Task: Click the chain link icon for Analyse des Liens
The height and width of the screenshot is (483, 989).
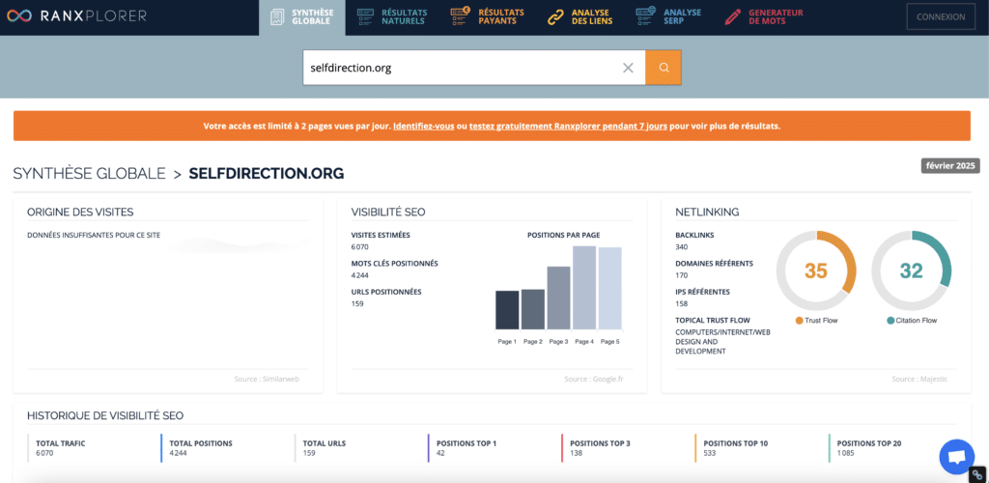Action: click(x=555, y=17)
